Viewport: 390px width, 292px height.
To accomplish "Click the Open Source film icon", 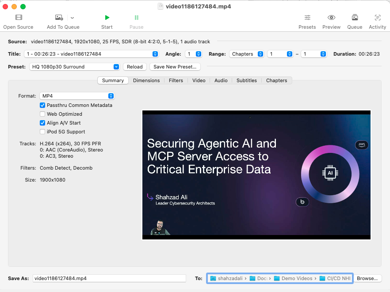I will [19, 18].
